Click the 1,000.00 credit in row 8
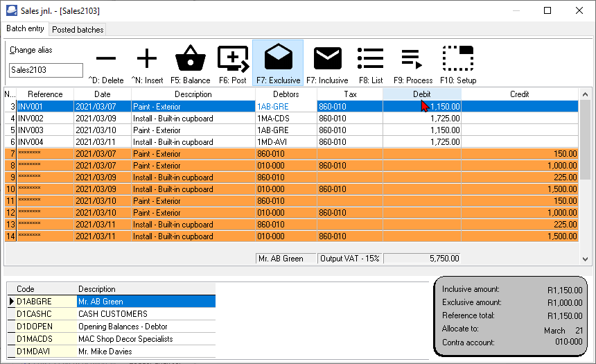 520,166
